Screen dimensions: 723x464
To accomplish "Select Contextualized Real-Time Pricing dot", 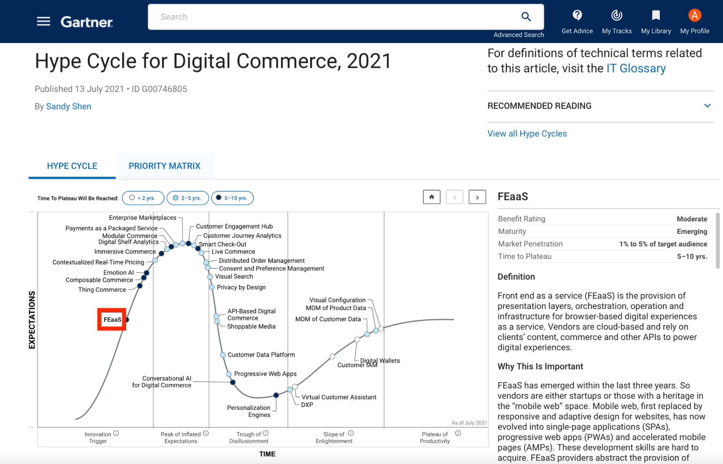I will click(x=155, y=260).
